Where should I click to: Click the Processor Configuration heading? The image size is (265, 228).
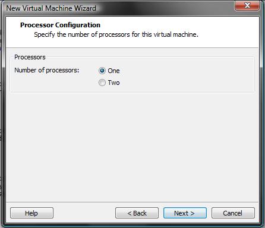click(60, 25)
